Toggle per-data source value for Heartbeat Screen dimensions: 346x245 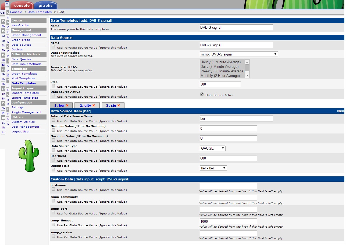tap(53, 160)
